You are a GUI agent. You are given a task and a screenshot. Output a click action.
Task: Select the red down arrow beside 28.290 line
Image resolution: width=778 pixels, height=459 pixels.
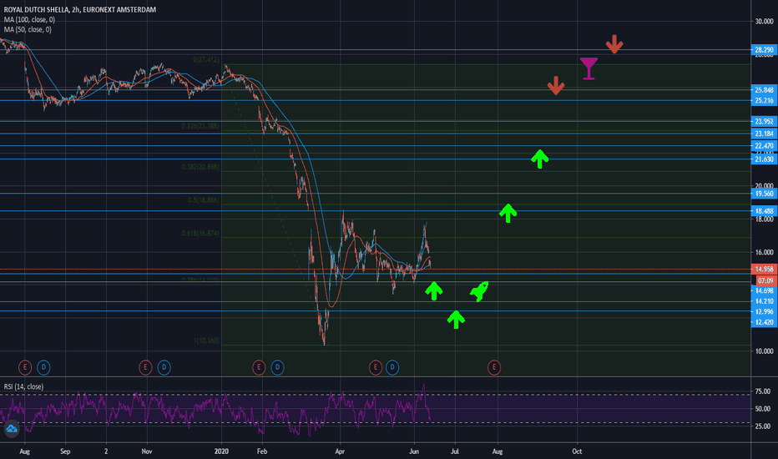click(x=614, y=44)
